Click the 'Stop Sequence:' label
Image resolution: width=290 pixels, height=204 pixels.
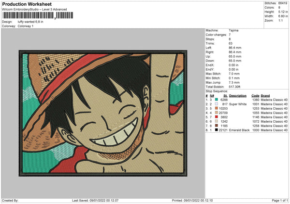(x=217, y=91)
